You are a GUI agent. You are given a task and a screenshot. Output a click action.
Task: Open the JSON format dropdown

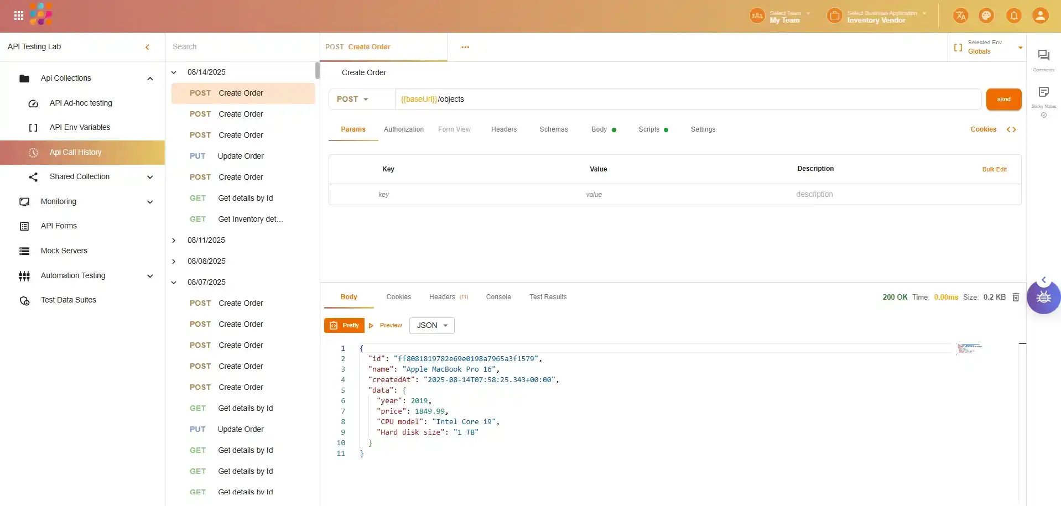click(431, 326)
